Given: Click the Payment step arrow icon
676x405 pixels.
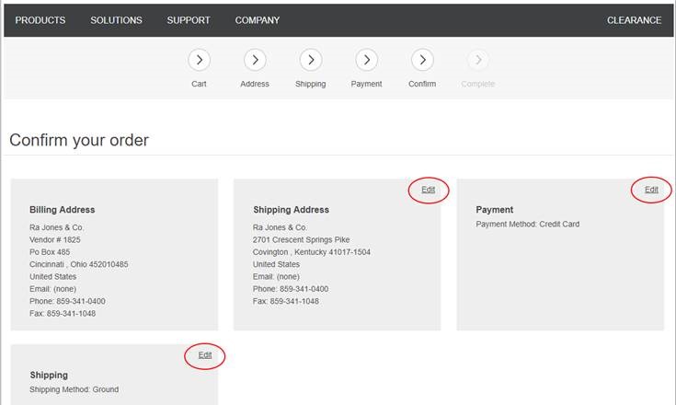Looking at the screenshot, I should (x=366, y=60).
